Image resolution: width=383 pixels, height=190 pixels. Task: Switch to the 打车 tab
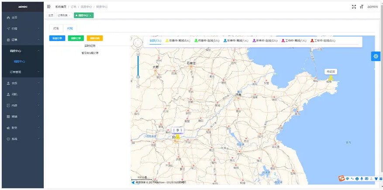pos(56,28)
